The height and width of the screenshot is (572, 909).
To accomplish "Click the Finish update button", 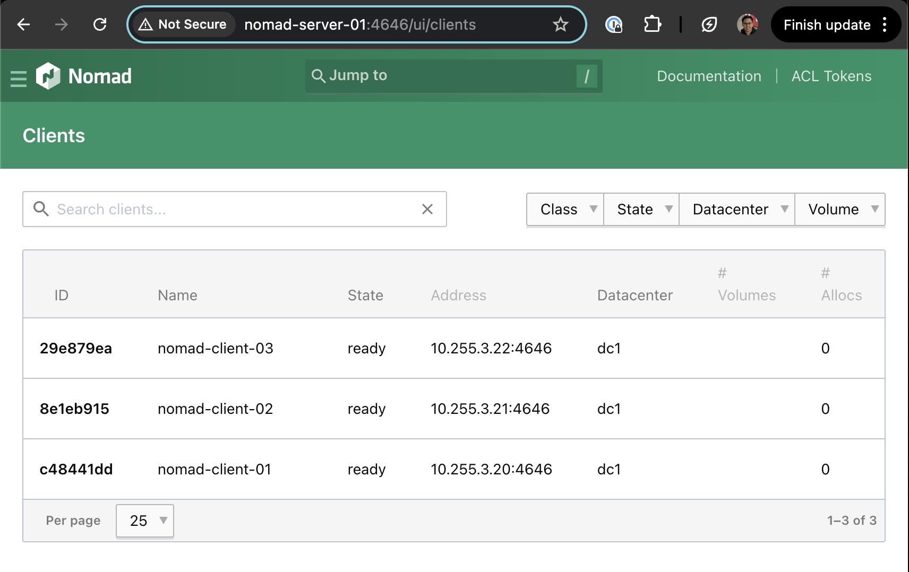I will click(826, 24).
